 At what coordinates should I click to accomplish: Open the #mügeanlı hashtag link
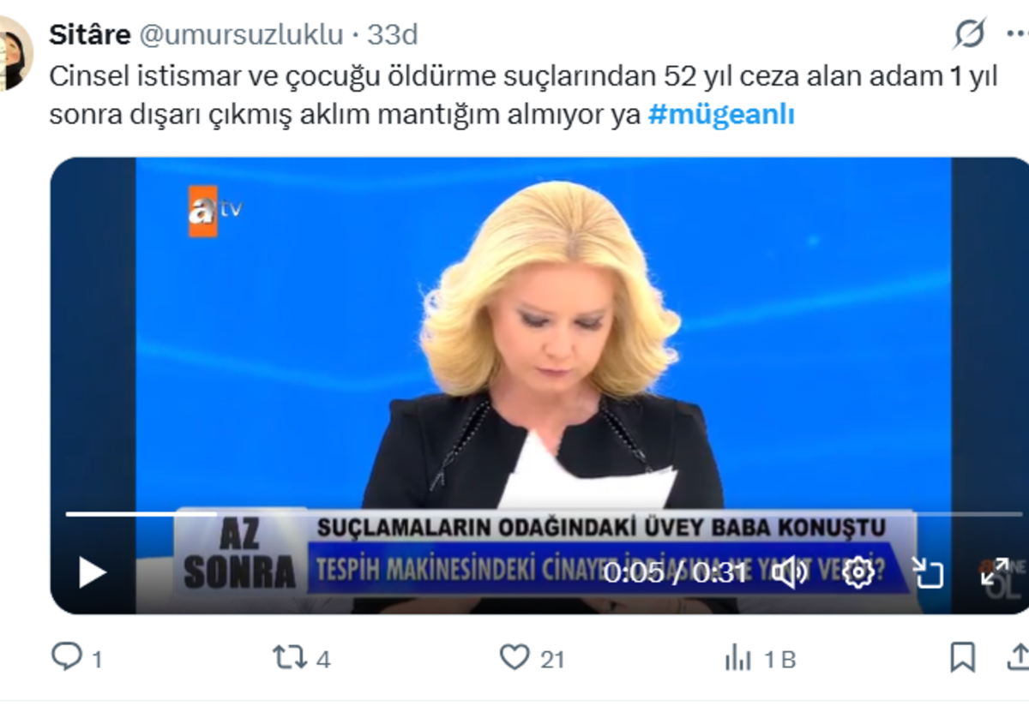click(x=721, y=115)
